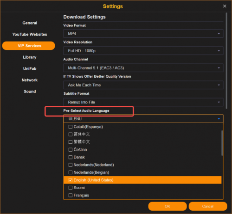This screenshot has width=232, height=214.
Task: Tick the Čeština checkbox
Action: tap(71, 149)
